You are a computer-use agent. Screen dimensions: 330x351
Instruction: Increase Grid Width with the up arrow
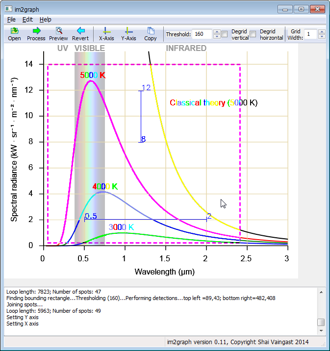tap(322, 32)
